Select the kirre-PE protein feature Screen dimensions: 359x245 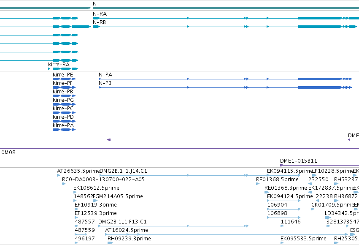(64, 79)
